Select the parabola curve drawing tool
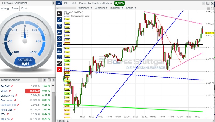 click(59, 45)
